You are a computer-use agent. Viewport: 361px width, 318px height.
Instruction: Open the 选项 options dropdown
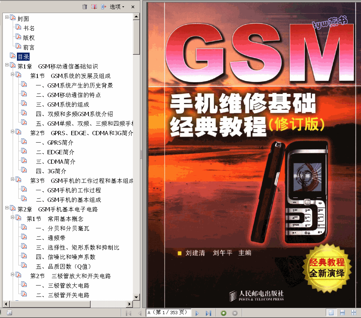[117, 7]
